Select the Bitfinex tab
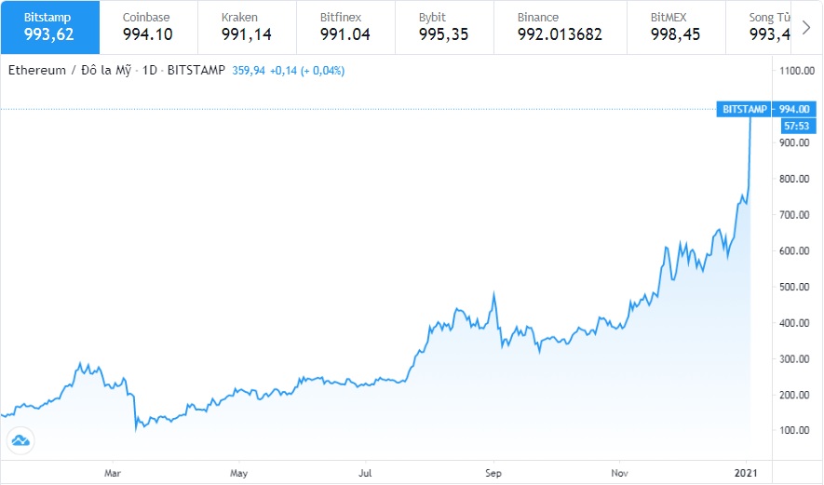 click(345, 27)
